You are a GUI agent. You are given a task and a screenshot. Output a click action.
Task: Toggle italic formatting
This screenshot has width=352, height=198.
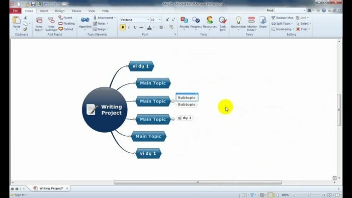tap(129, 27)
